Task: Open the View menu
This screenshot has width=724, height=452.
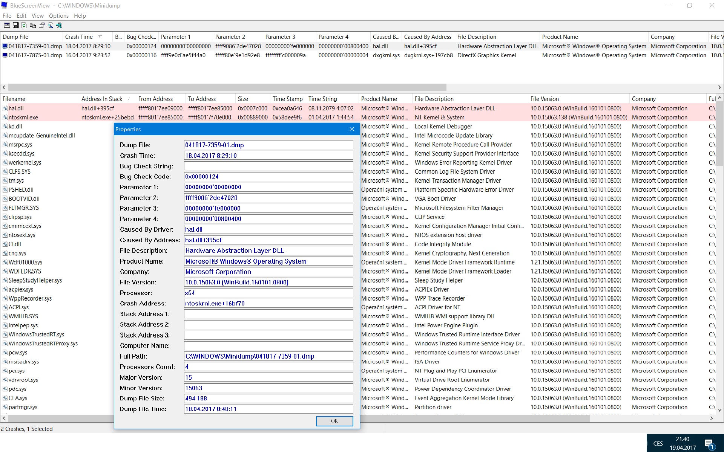Action: [37, 16]
